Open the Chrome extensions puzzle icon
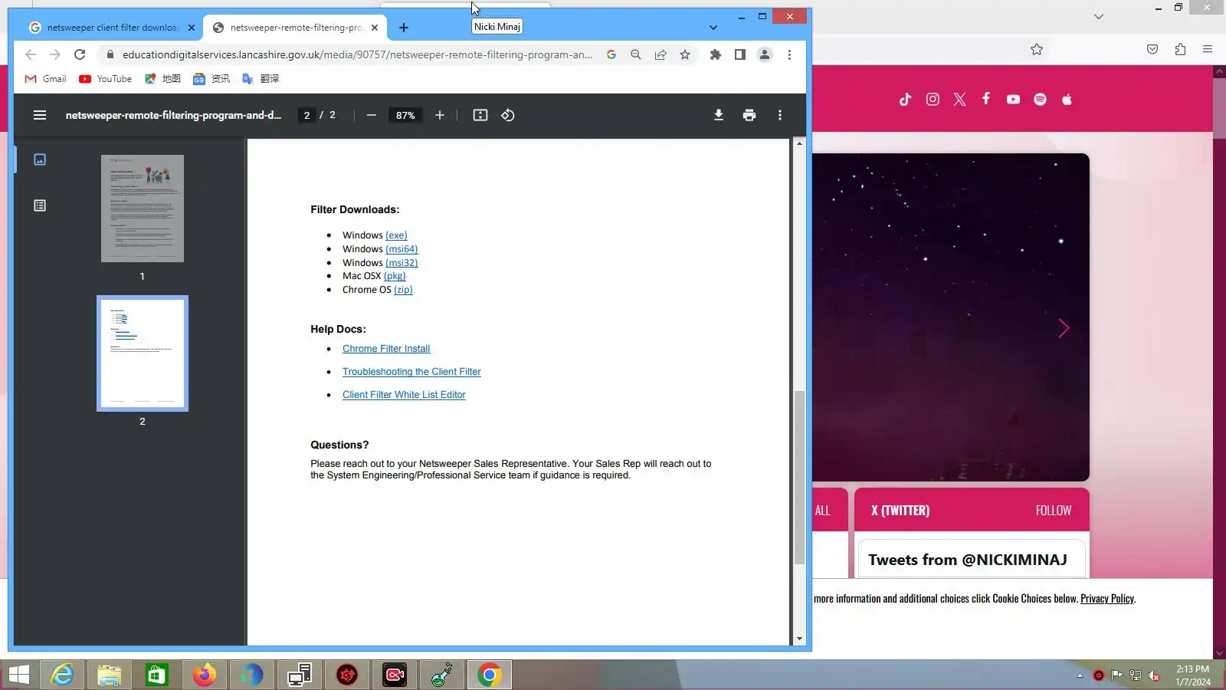The width and height of the screenshot is (1226, 690). [x=716, y=54]
